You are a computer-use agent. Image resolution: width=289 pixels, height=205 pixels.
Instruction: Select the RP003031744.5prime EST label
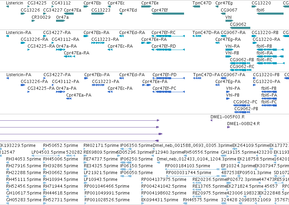pyautogui.click(x=188, y=173)
